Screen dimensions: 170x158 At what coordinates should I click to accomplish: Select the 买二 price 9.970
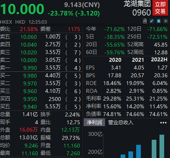pos(30,83)
